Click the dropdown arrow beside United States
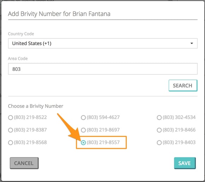 tap(192, 43)
